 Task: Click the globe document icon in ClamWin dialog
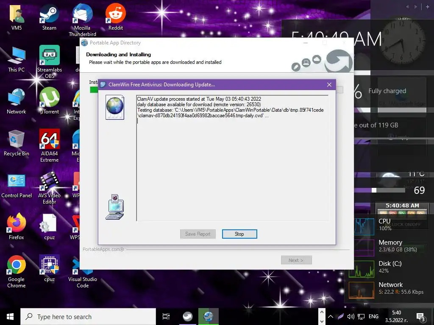(x=115, y=107)
